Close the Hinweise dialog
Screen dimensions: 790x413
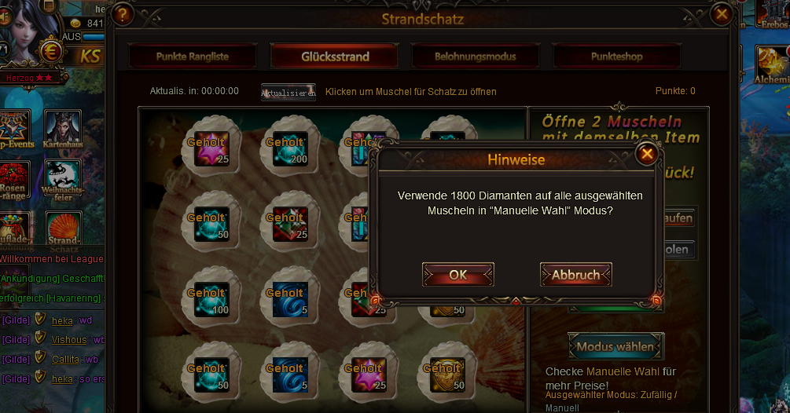647,154
